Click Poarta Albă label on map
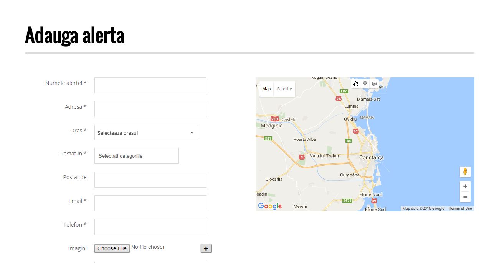The image size is (484, 263). coord(304,139)
